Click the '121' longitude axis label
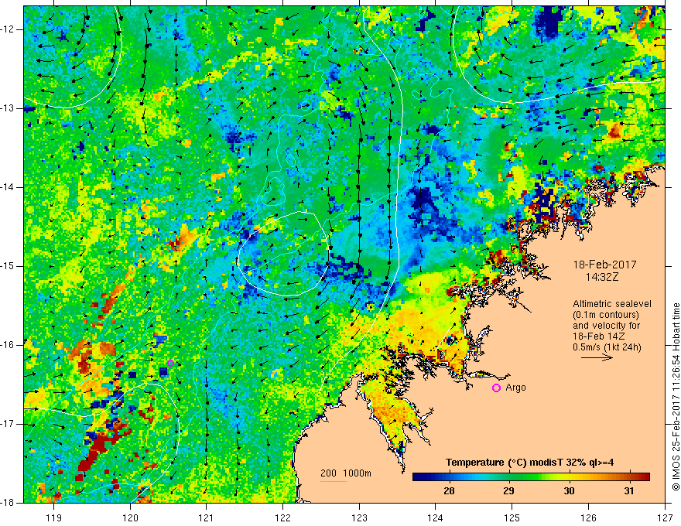Viewport: 681px width, 526px height. tap(207, 517)
